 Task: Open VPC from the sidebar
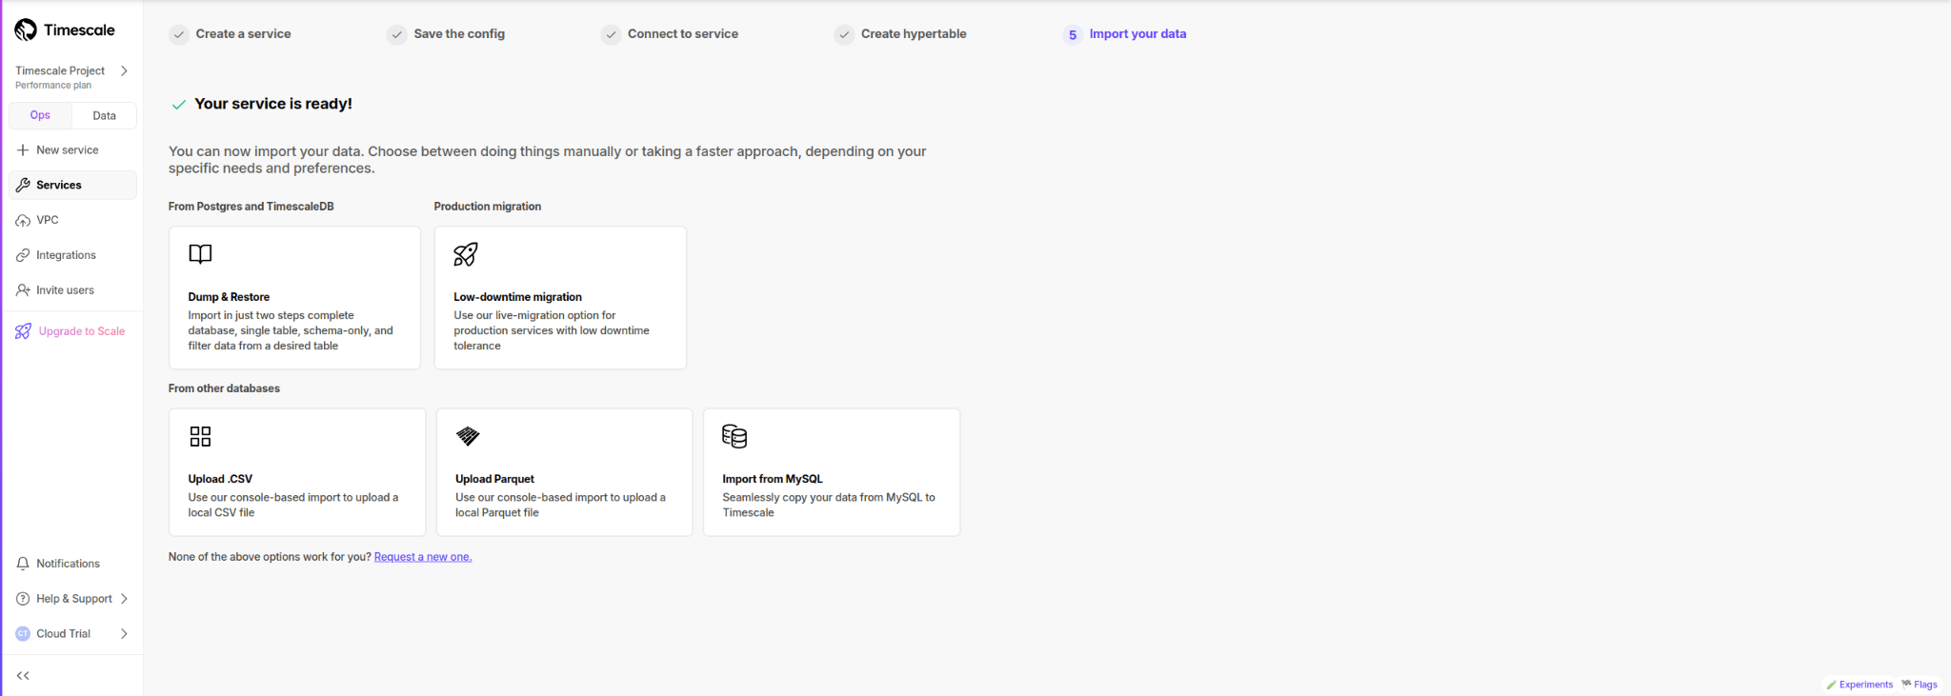pyautogui.click(x=47, y=220)
